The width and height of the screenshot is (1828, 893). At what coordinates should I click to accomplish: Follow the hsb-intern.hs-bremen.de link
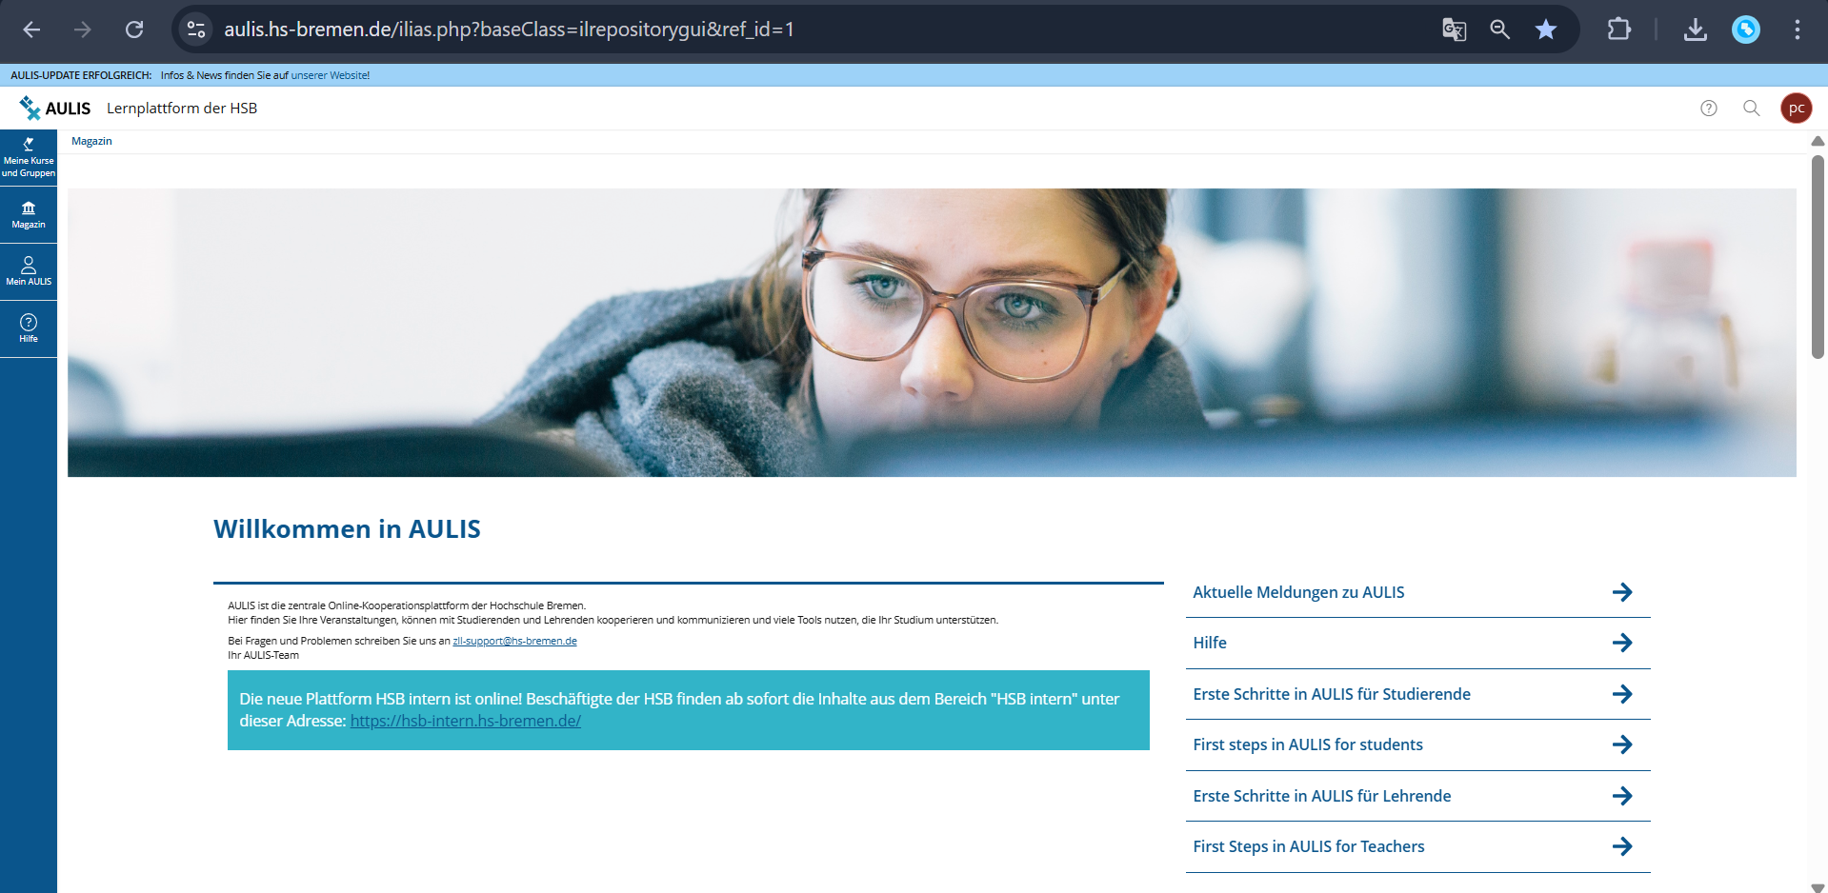click(465, 721)
